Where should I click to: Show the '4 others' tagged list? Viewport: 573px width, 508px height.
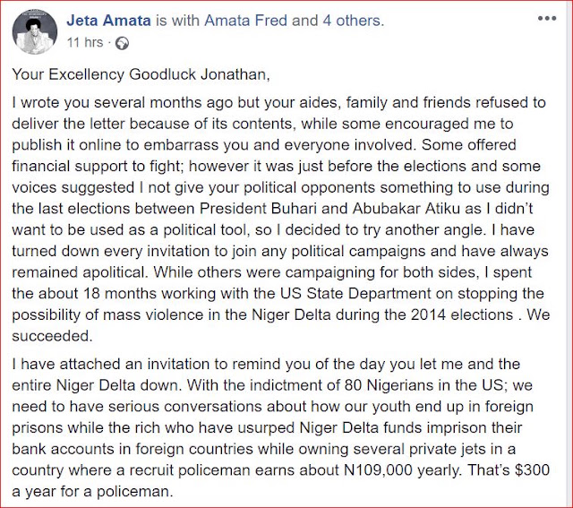point(352,21)
